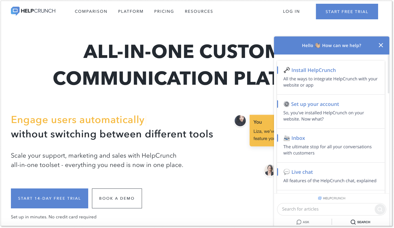
Task: Click 'The ultimate stop for all your conversations' text
Action: (328, 150)
